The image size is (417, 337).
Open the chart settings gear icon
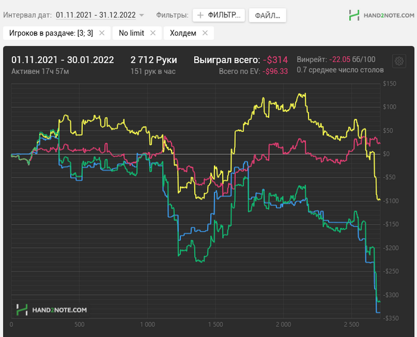(x=399, y=61)
